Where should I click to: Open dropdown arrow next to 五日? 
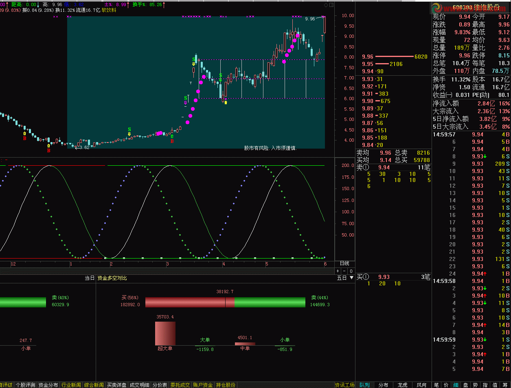[x=352, y=278]
